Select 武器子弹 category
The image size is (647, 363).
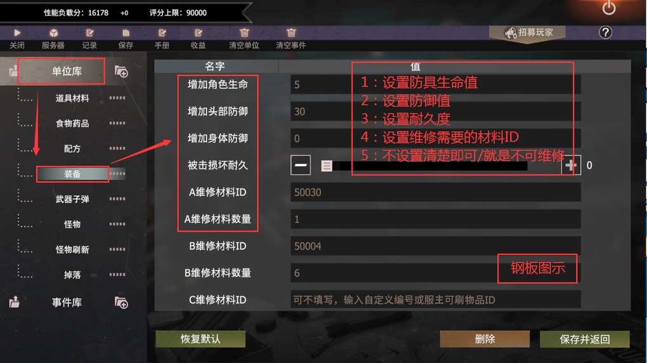click(72, 199)
